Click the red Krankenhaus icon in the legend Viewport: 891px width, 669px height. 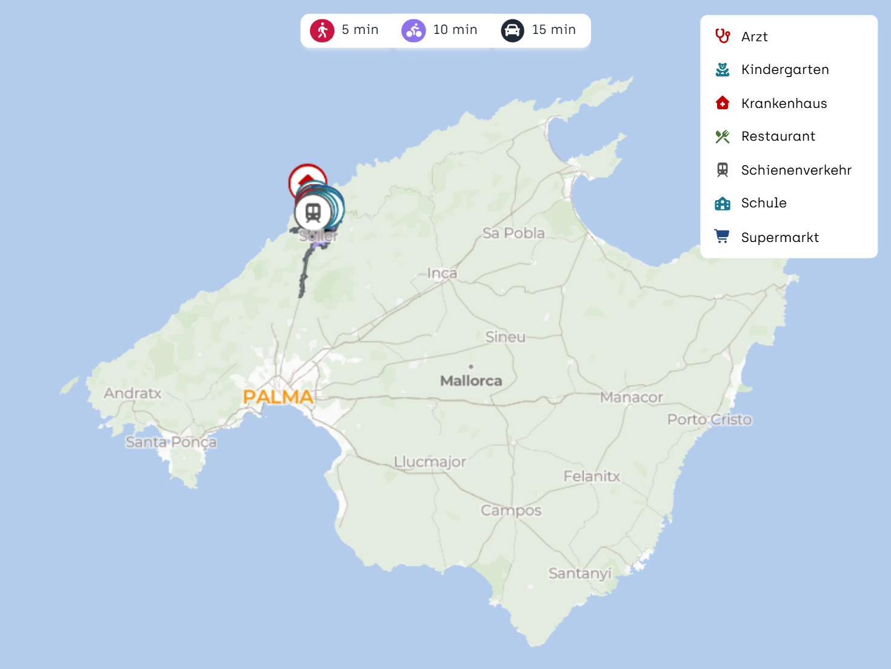[722, 103]
